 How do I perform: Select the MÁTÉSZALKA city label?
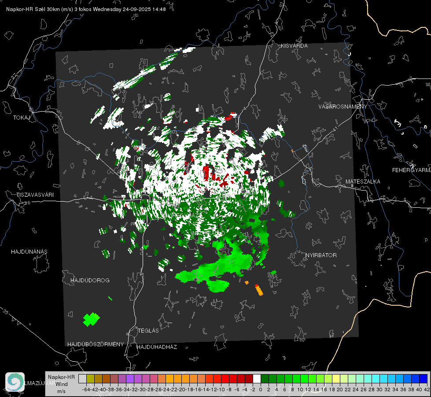point(363,182)
